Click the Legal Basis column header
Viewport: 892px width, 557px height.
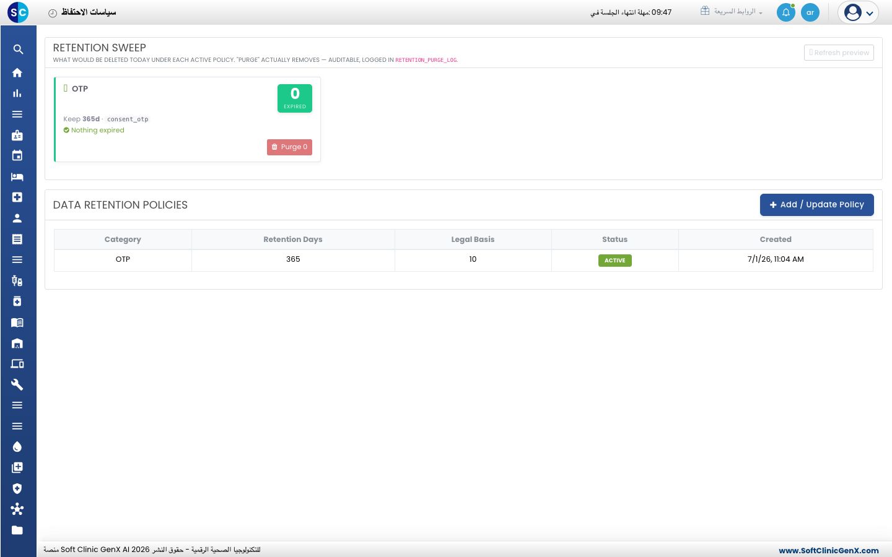coord(473,240)
